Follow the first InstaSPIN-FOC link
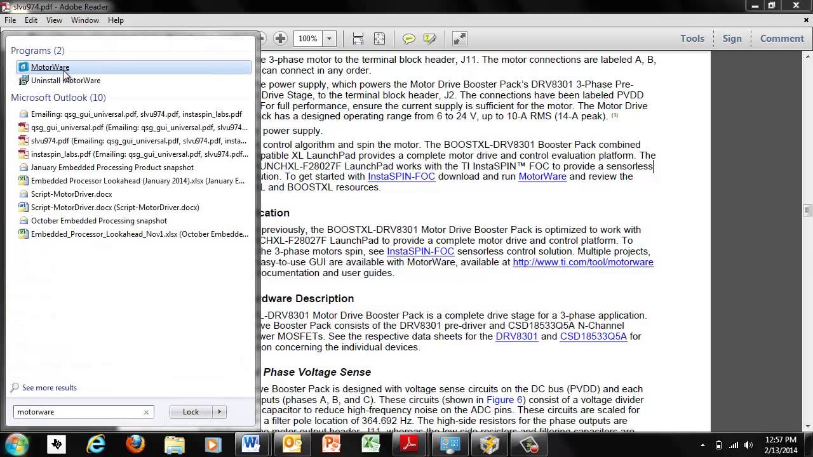The width and height of the screenshot is (813, 457). point(401,176)
